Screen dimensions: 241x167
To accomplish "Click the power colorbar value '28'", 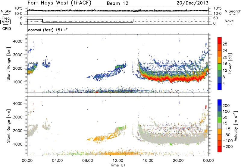I will (225, 44).
